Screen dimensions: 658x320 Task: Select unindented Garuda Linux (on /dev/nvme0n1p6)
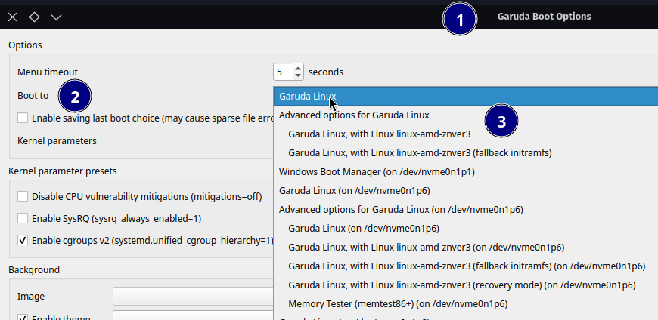(466, 191)
